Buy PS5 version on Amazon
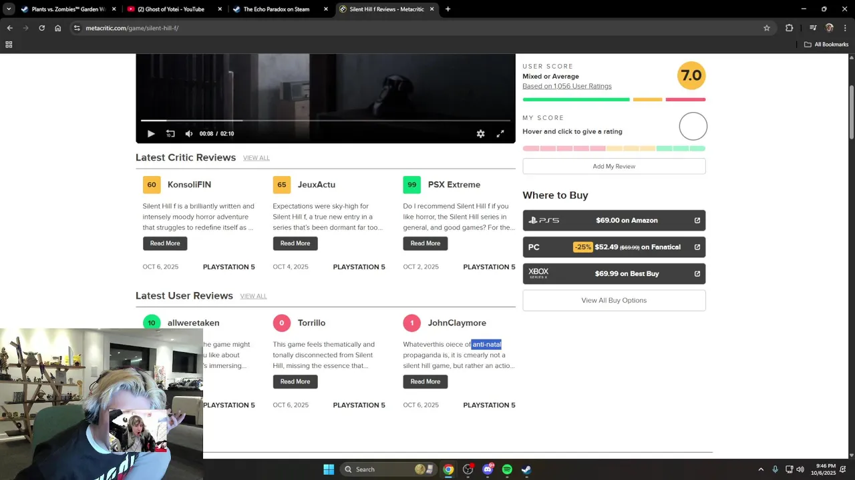The height and width of the screenshot is (480, 855). pos(614,221)
